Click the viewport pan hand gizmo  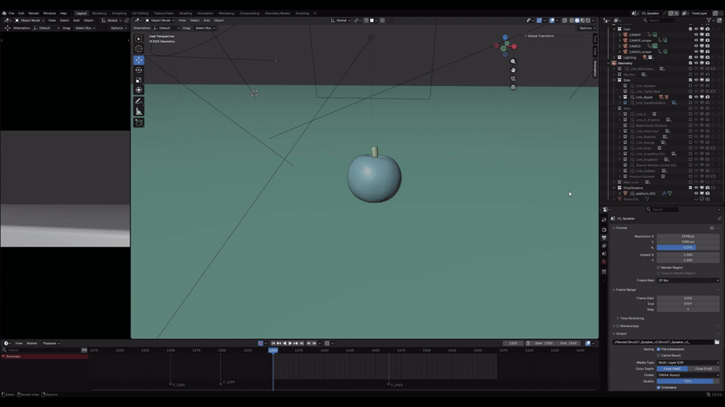pos(513,69)
